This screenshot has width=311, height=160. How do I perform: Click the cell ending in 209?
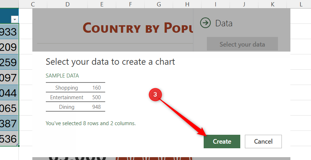click(9, 47)
